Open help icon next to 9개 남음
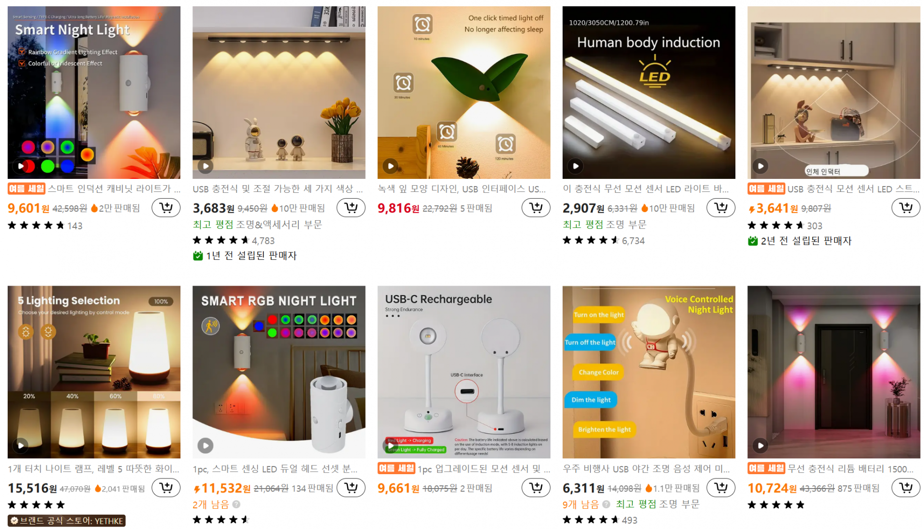This screenshot has width=924, height=529. click(606, 504)
